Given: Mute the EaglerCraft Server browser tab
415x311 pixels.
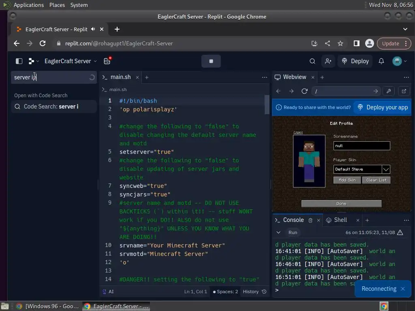Looking at the screenshot, I should 93,29.
